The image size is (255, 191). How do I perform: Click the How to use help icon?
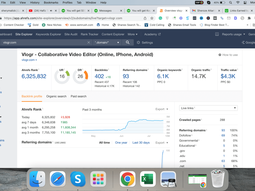[x=220, y=55]
